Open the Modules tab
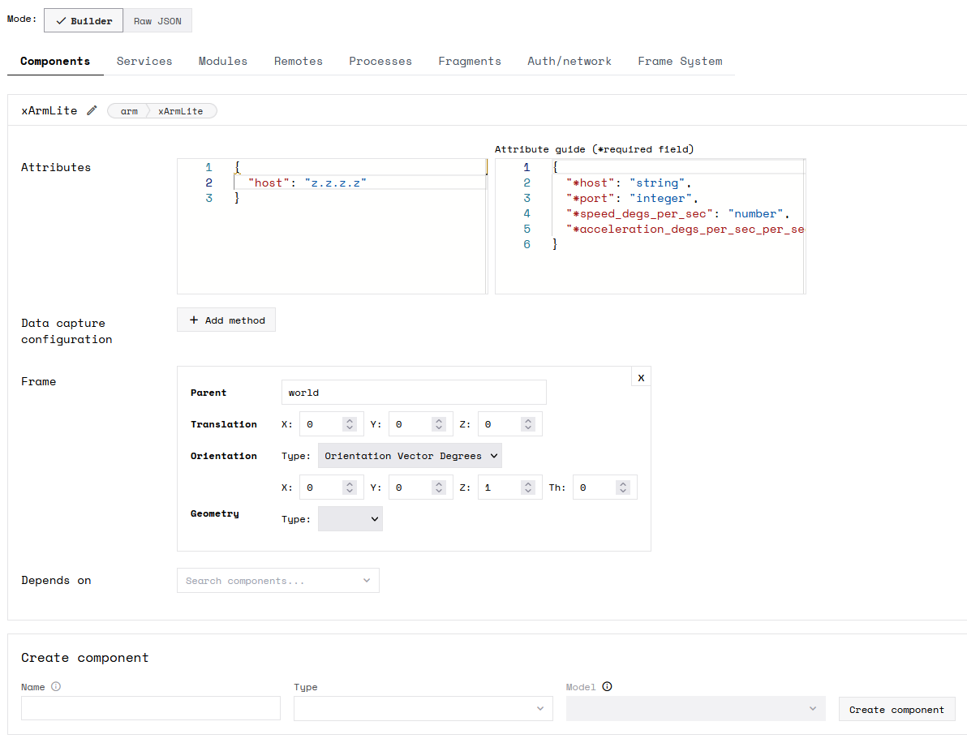 click(222, 61)
